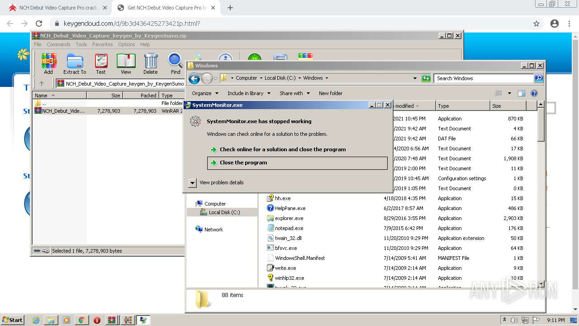Click the Explorer vertical scrollbar thumb
The image size is (579, 326).
click(541, 125)
